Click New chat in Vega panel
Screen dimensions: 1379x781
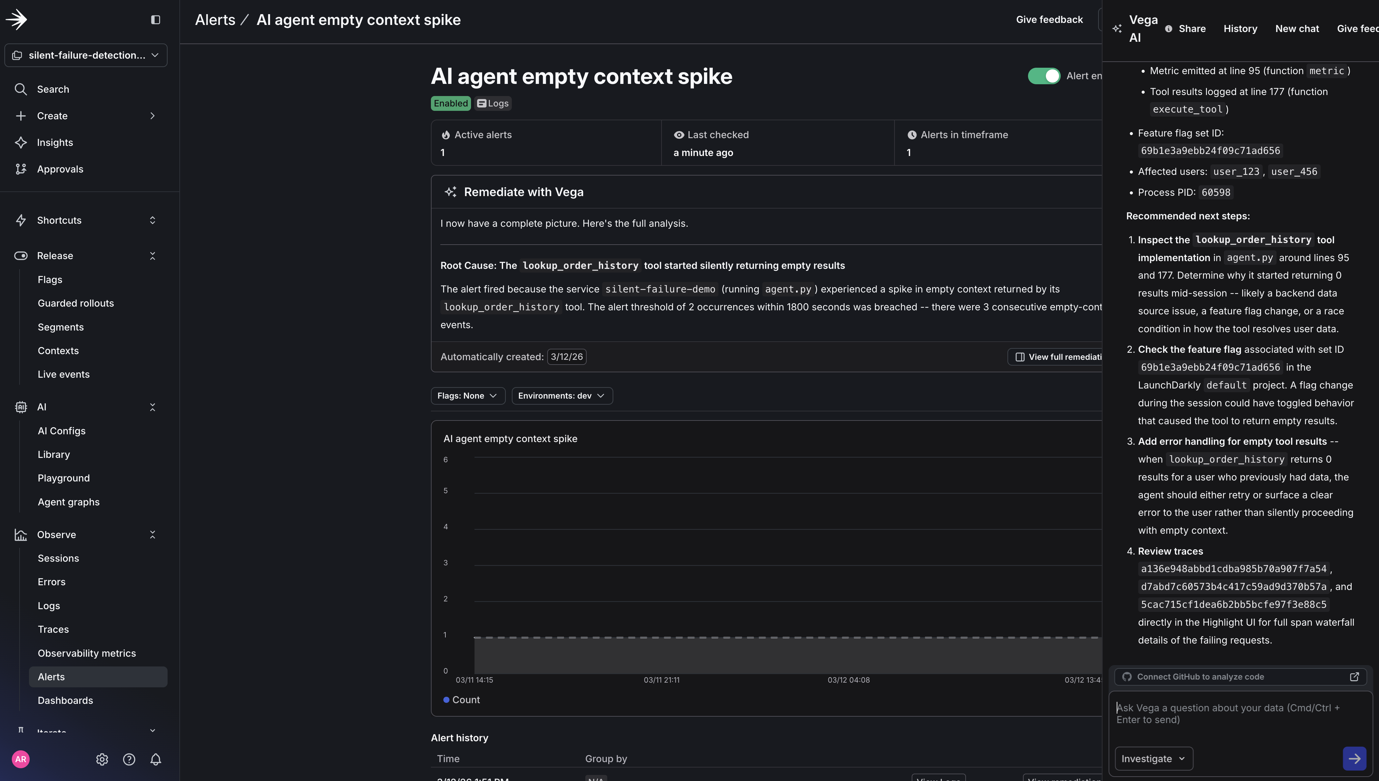(x=1296, y=28)
